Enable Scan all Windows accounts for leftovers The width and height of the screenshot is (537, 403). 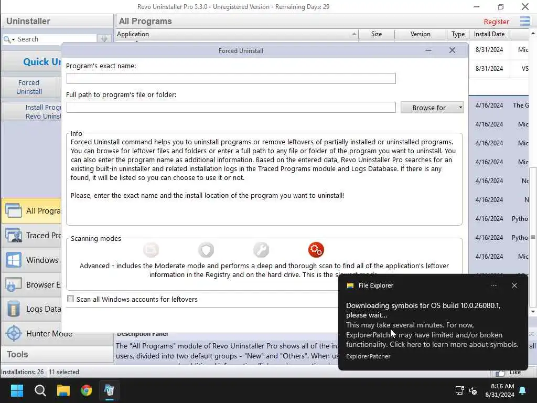tap(71, 299)
